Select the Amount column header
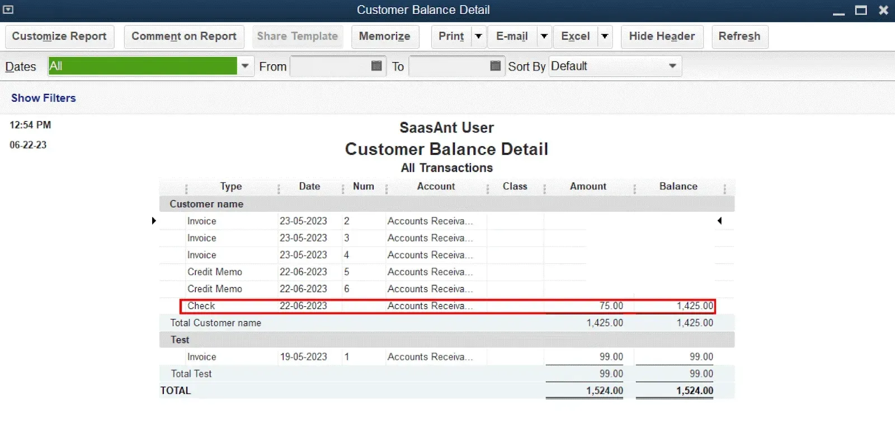The width and height of the screenshot is (895, 428). click(x=588, y=187)
